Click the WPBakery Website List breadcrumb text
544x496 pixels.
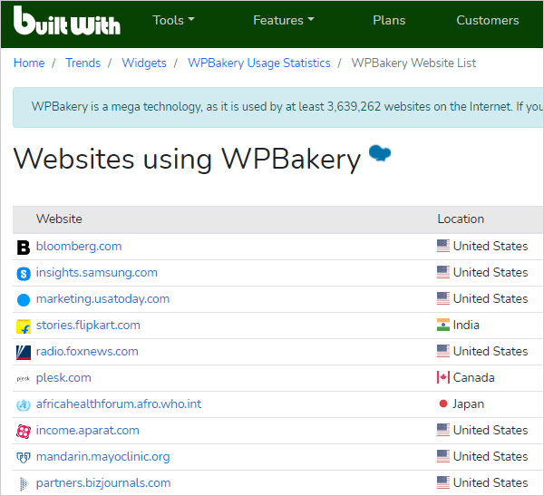click(413, 63)
